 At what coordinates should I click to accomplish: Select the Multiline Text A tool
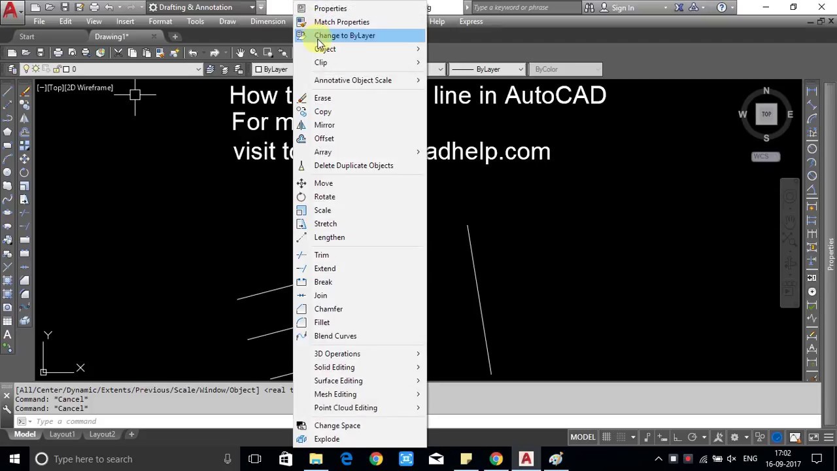[x=7, y=334]
